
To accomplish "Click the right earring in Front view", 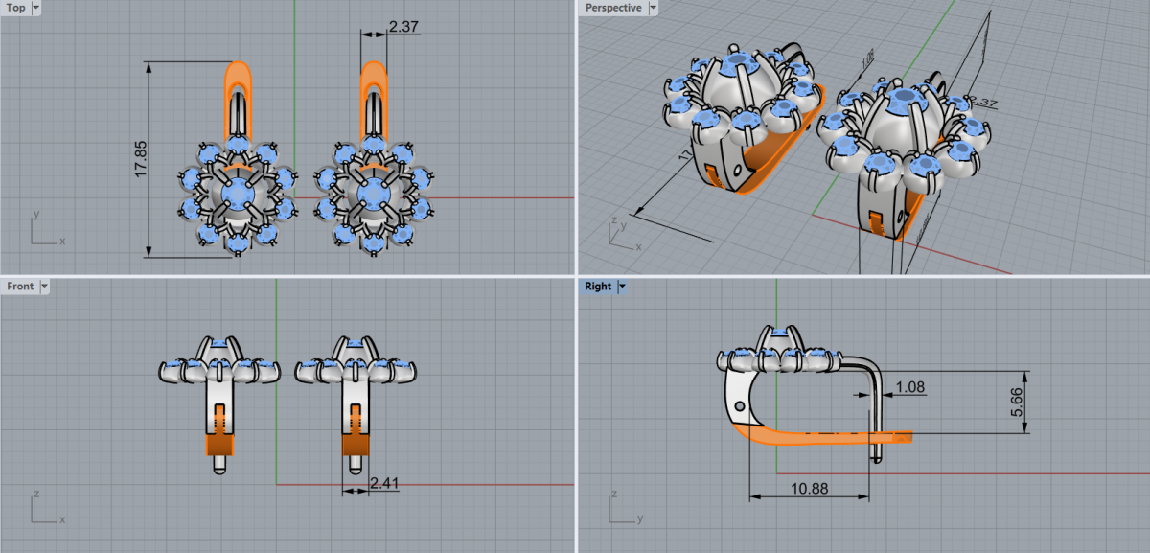I will click(356, 403).
